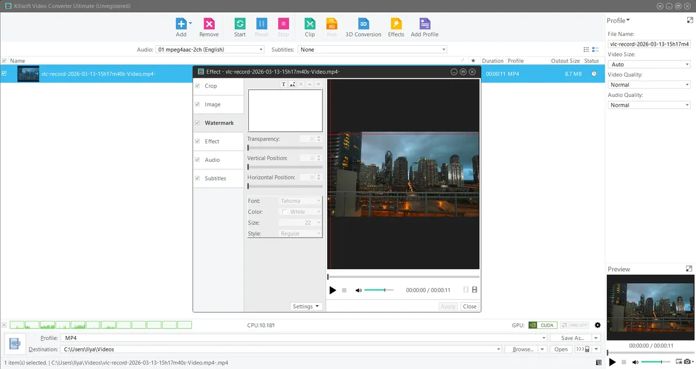Adjust the volume slider in Effect dialog
The image size is (696, 369).
(379, 290)
